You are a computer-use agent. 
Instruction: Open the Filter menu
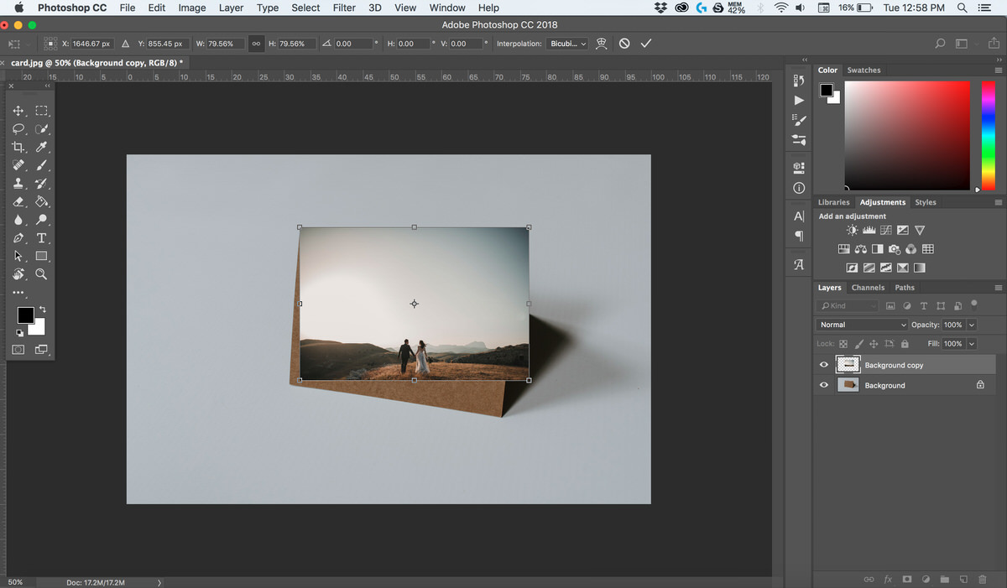[x=344, y=8]
